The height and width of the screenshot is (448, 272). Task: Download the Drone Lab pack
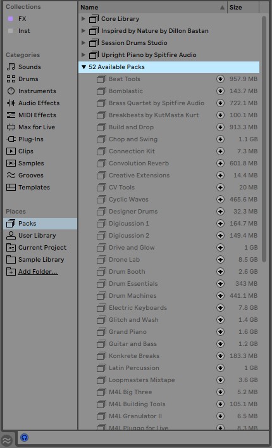point(220,259)
